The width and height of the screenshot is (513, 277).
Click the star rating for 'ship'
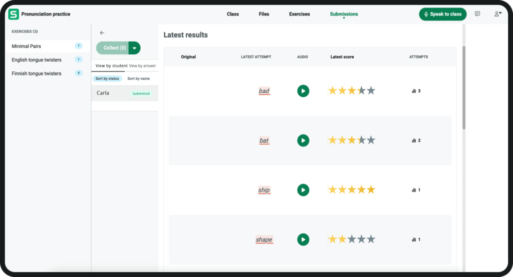point(351,190)
